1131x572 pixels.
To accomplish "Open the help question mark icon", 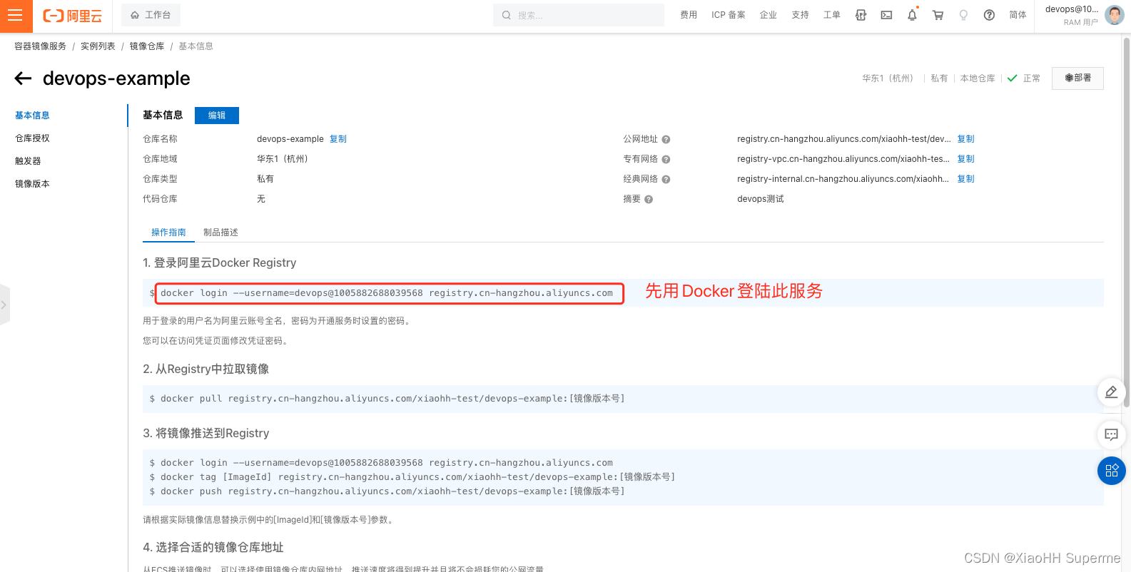I will click(989, 15).
